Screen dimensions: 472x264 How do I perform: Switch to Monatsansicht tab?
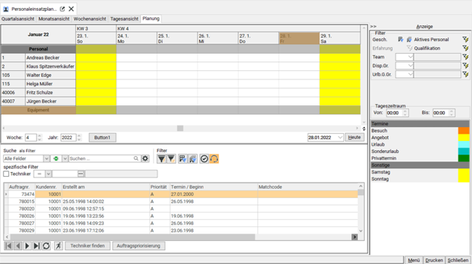pyautogui.click(x=54, y=19)
